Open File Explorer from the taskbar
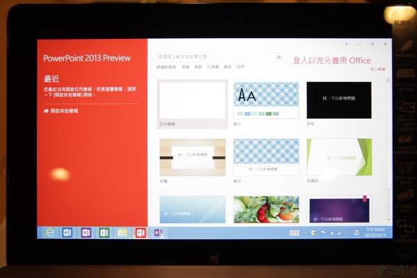Viewport: 417px width, 278px height. [122, 233]
